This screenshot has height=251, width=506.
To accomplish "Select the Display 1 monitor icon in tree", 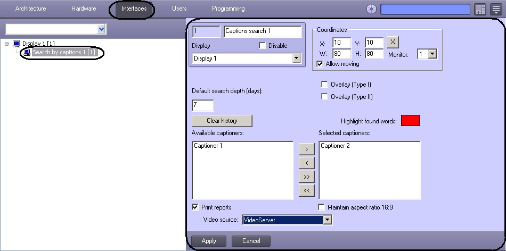I will 17,44.
